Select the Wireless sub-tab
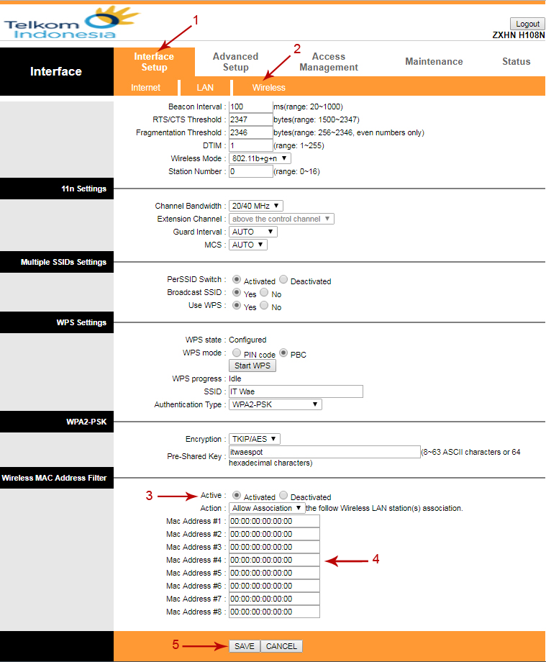The height and width of the screenshot is (662, 546). [x=269, y=87]
